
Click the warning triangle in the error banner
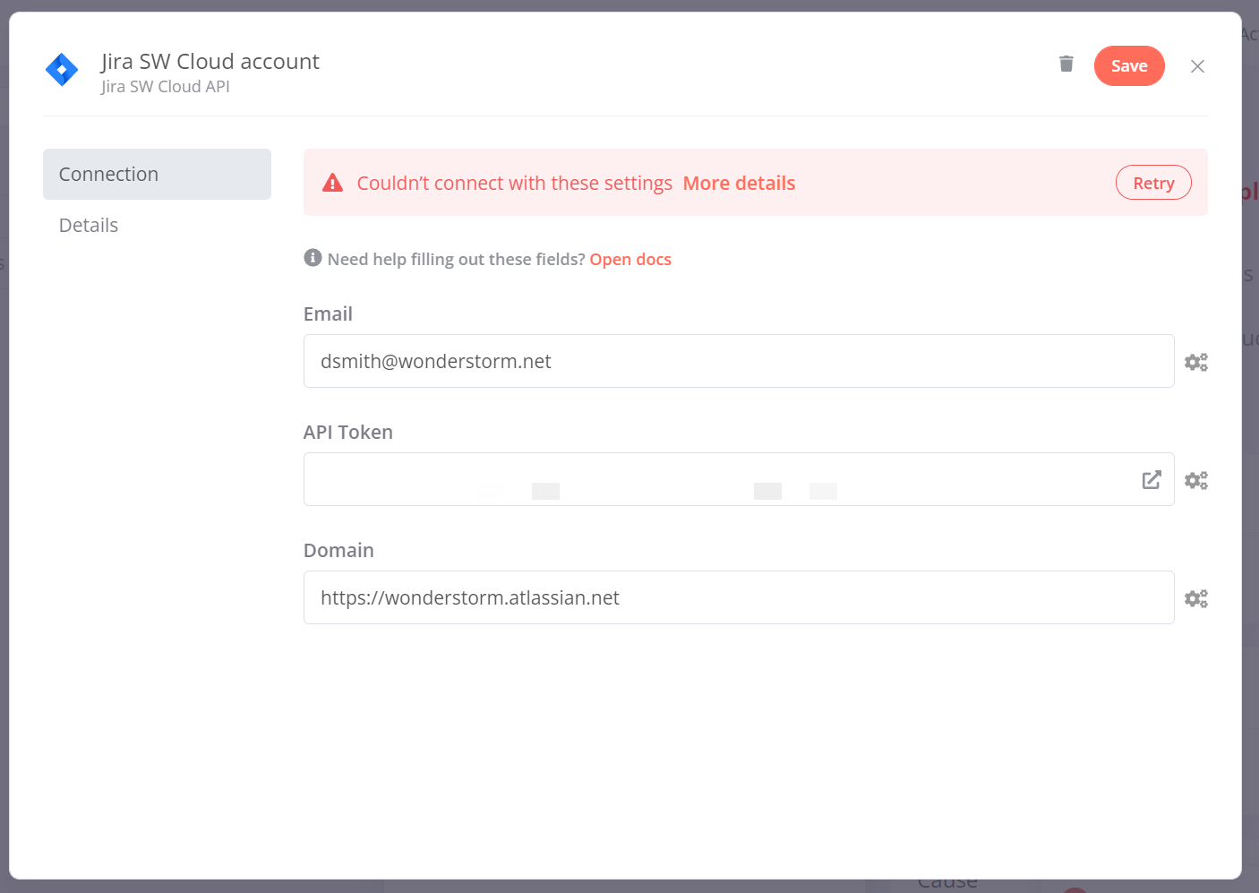click(333, 182)
